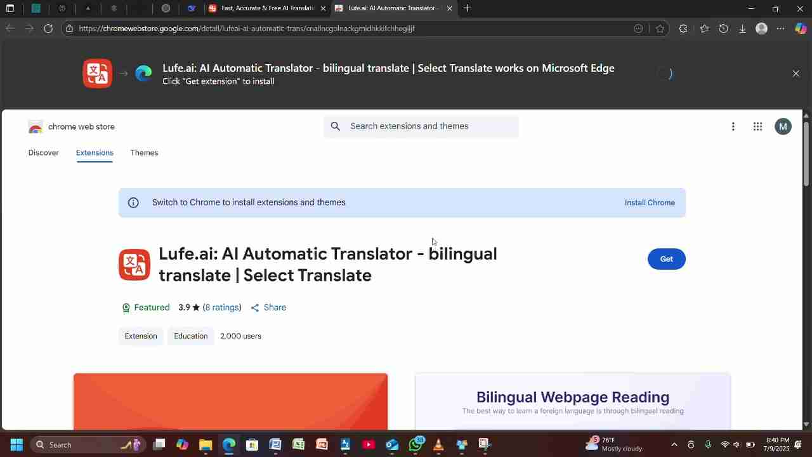The image size is (812, 457).
Task: Open the Install Chrome link
Action: 650,202
